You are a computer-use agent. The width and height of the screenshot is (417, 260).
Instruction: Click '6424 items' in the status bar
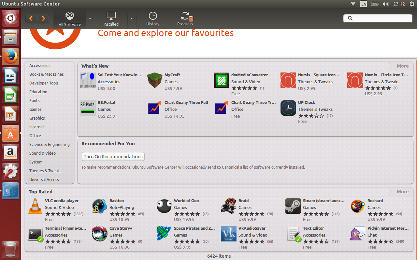pyautogui.click(x=219, y=256)
